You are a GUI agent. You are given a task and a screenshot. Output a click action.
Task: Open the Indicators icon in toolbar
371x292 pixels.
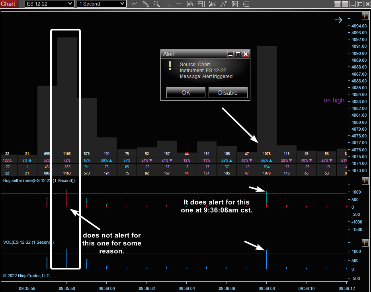point(224,4)
